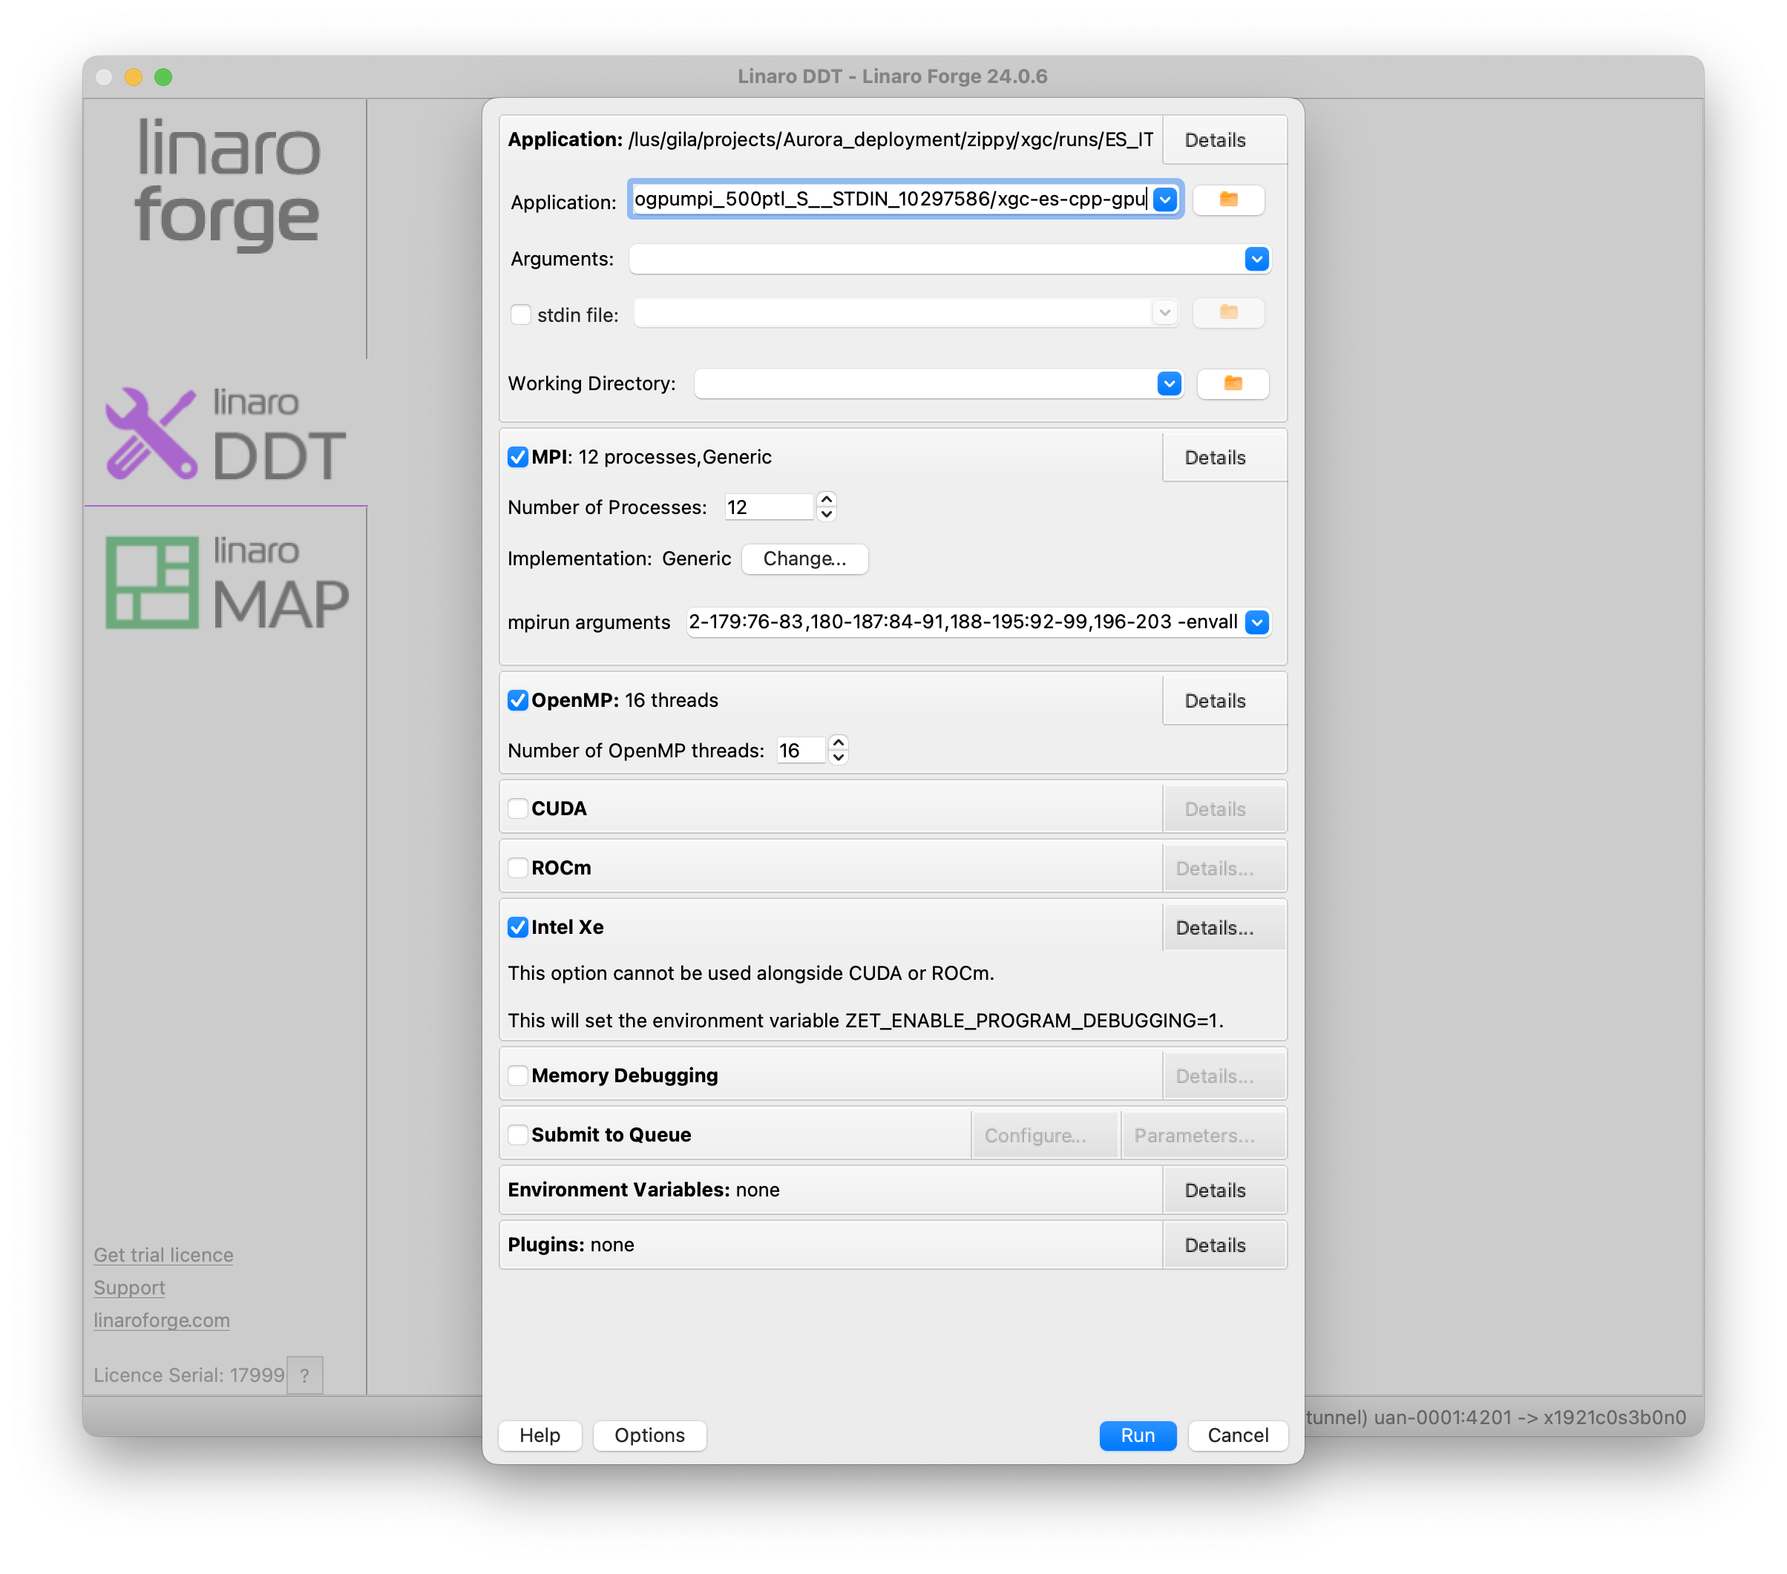Increase OpenMP threads stepper
The height and width of the screenshot is (1574, 1787).
pos(839,742)
